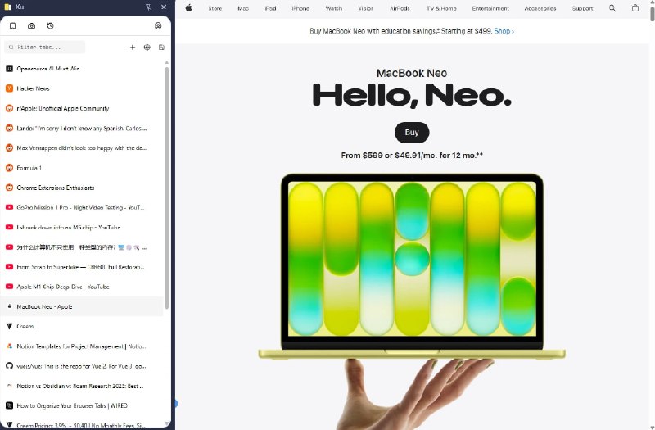This screenshot has width=655, height=430.
Task: Select the Chinese-titled YouTube tab
Action: point(82,247)
